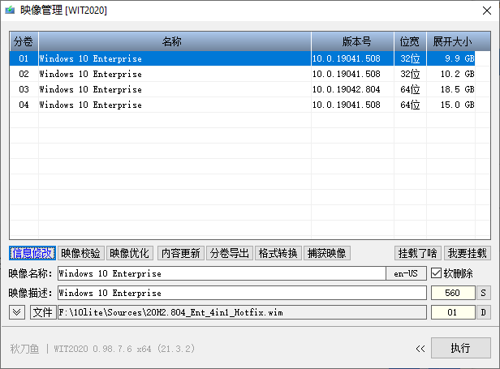Select the 捕获映像 tab

pos(327,253)
